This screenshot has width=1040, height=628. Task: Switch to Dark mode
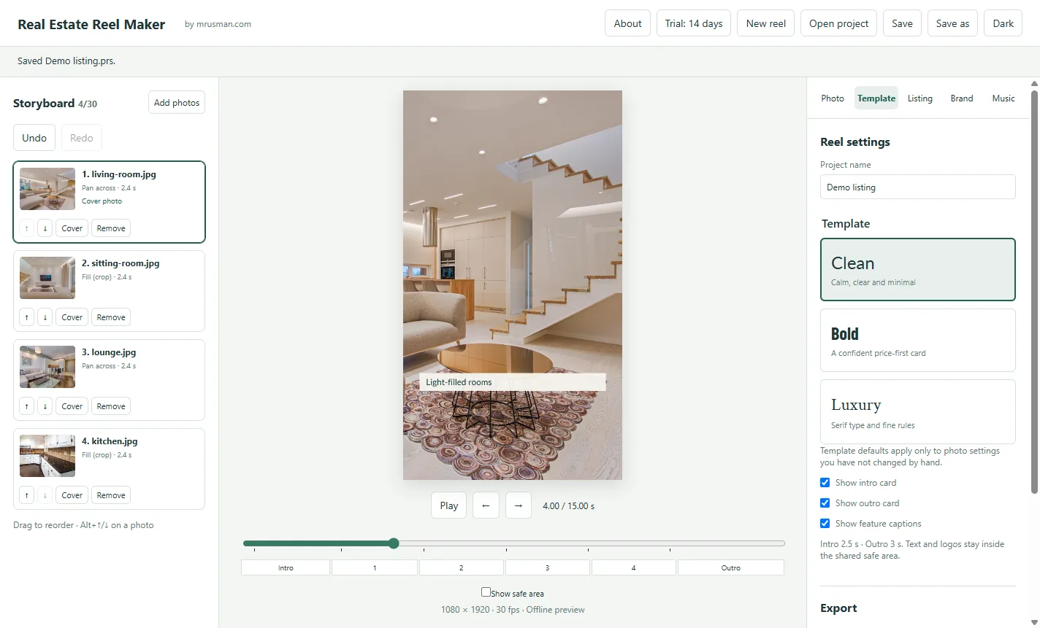[x=1003, y=23]
